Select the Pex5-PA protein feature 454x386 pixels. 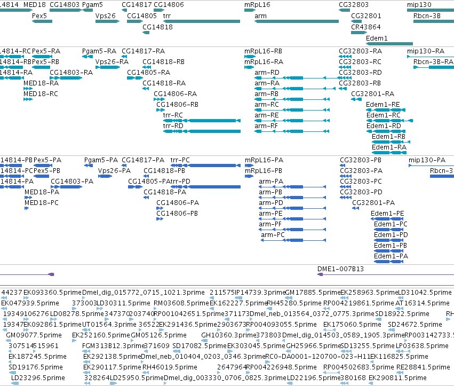[43, 166]
